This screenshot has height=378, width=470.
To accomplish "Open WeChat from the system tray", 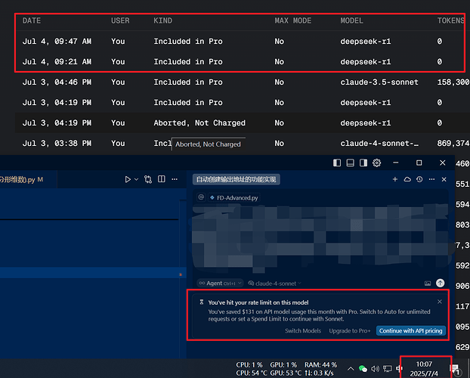I will [x=363, y=368].
